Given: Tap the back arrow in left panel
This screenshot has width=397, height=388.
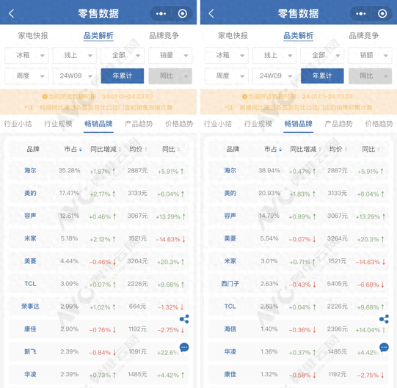Looking at the screenshot, I should [x=12, y=13].
